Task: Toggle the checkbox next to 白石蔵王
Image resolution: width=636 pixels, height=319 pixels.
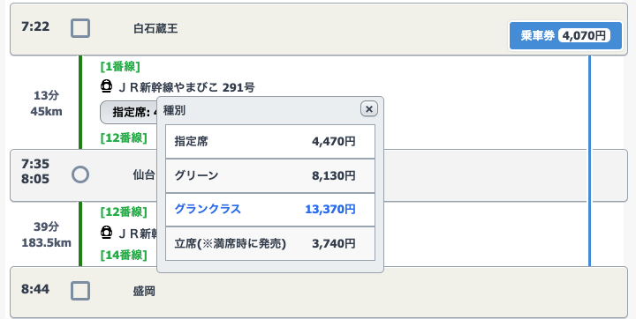Action: tap(80, 29)
